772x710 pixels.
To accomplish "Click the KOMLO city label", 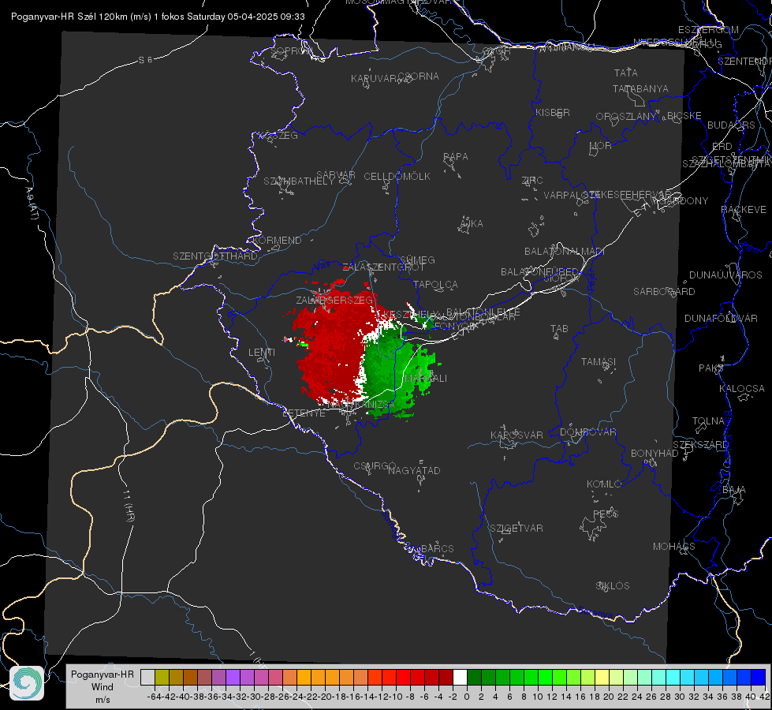I will coord(603,484).
